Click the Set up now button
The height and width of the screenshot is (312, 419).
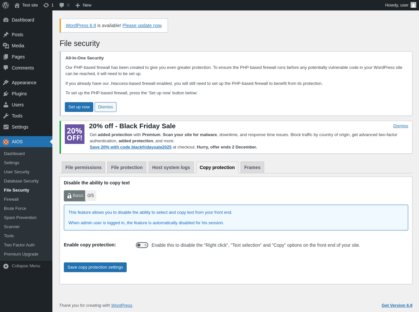click(x=79, y=107)
